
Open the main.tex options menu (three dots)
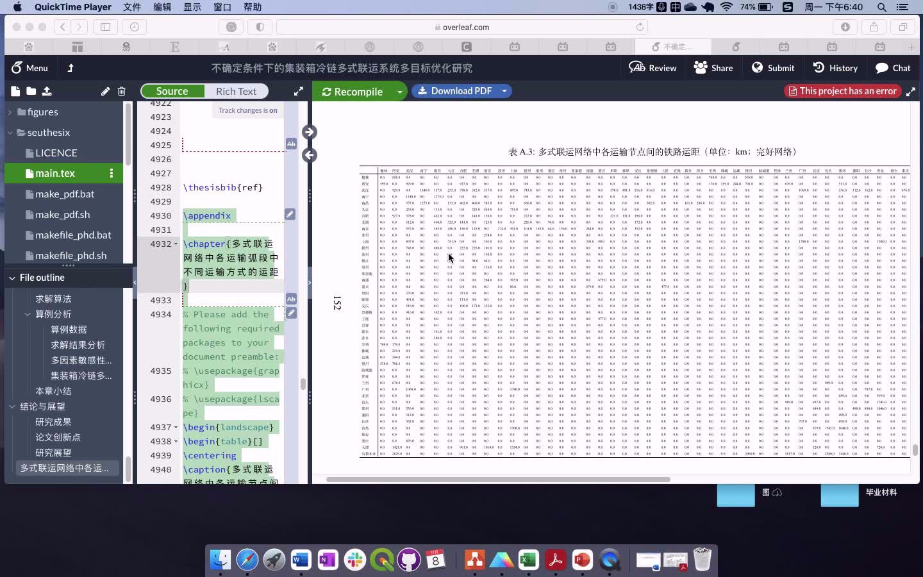[x=112, y=173]
